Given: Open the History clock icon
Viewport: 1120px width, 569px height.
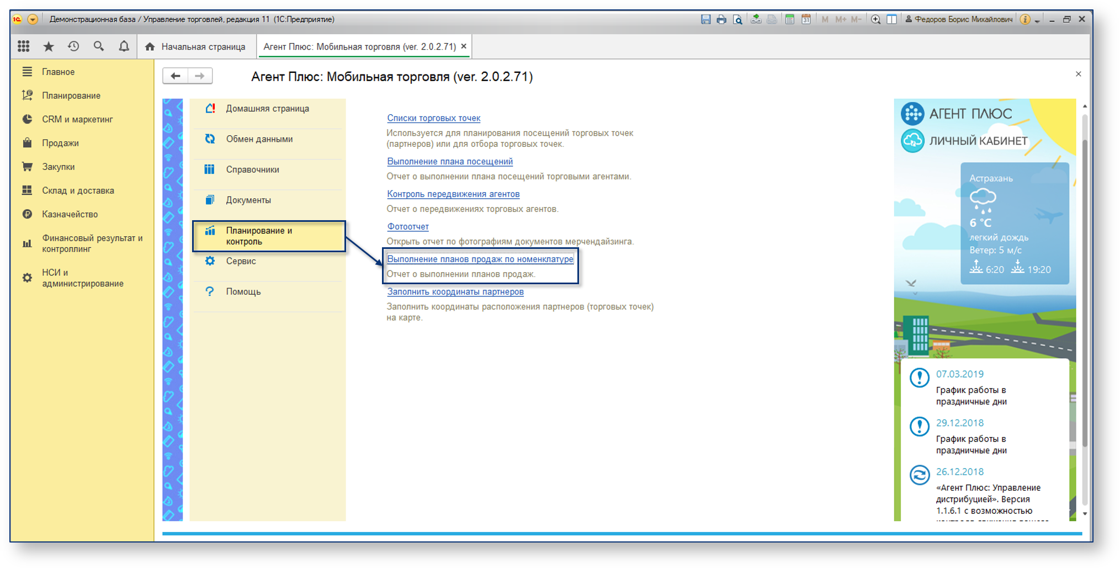Looking at the screenshot, I should (x=73, y=46).
